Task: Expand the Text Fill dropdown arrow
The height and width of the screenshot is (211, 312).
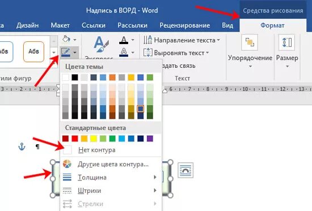Action: tap(133, 40)
